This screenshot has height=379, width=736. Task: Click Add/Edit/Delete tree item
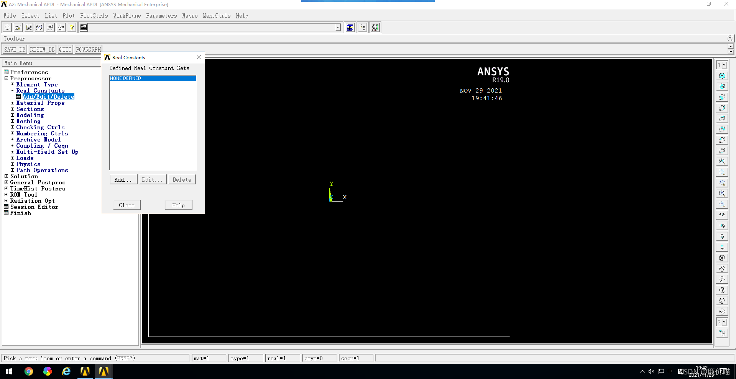[48, 97]
